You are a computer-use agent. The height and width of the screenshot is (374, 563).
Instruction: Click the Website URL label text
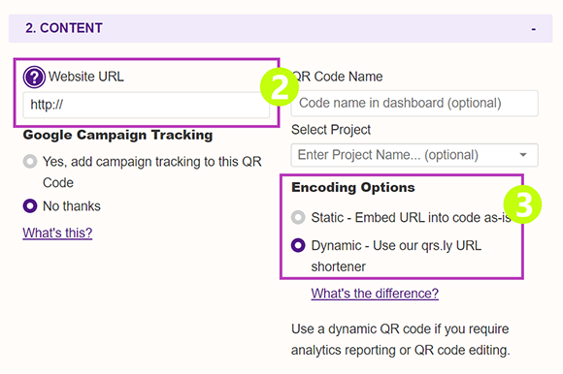(86, 77)
